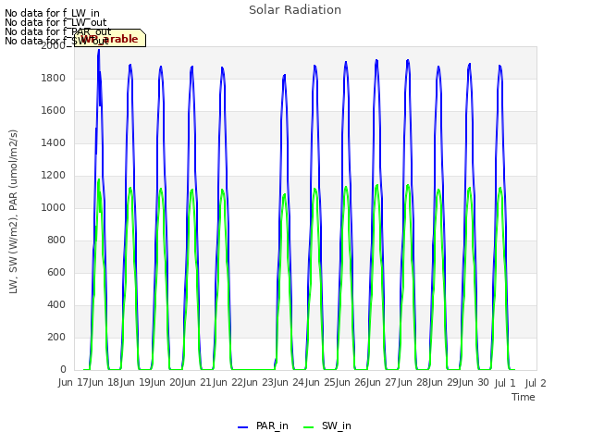The image size is (592, 444).
Task: Click the 0 y-axis tick label
Action: pos(63,369)
